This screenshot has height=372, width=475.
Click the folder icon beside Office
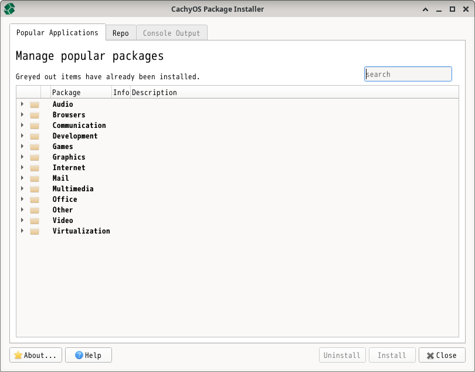34,199
